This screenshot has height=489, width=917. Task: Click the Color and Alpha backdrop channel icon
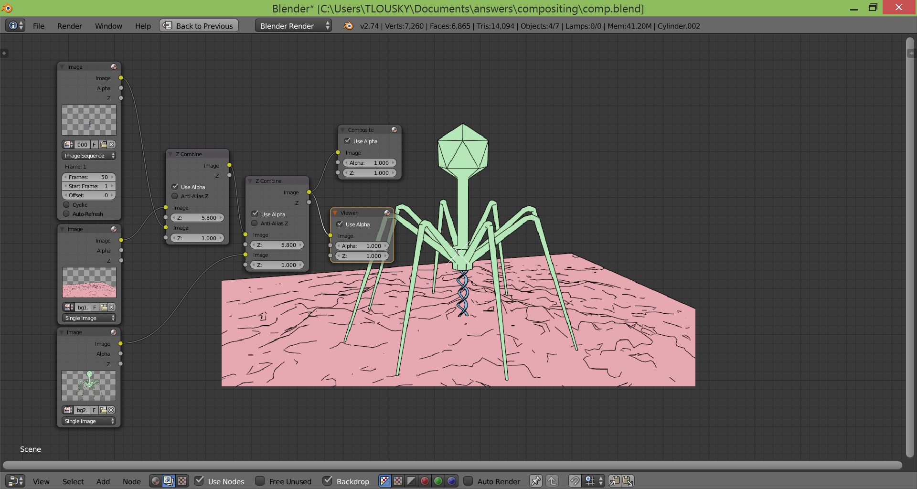pos(384,481)
